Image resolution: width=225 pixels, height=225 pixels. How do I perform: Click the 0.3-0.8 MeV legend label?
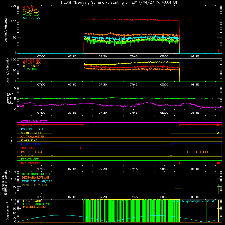tap(32, 63)
